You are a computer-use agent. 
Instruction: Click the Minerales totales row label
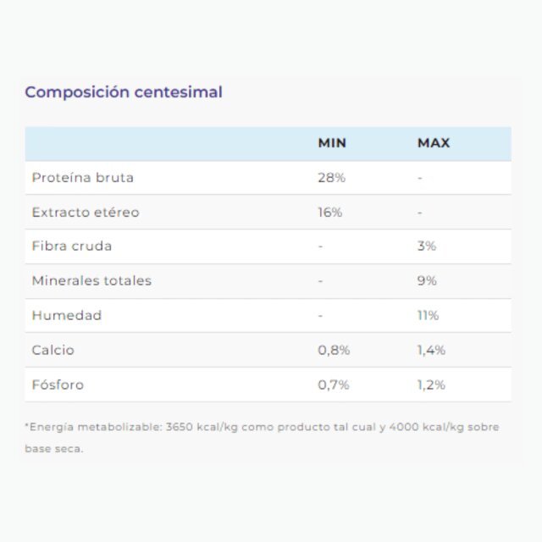[91, 280]
